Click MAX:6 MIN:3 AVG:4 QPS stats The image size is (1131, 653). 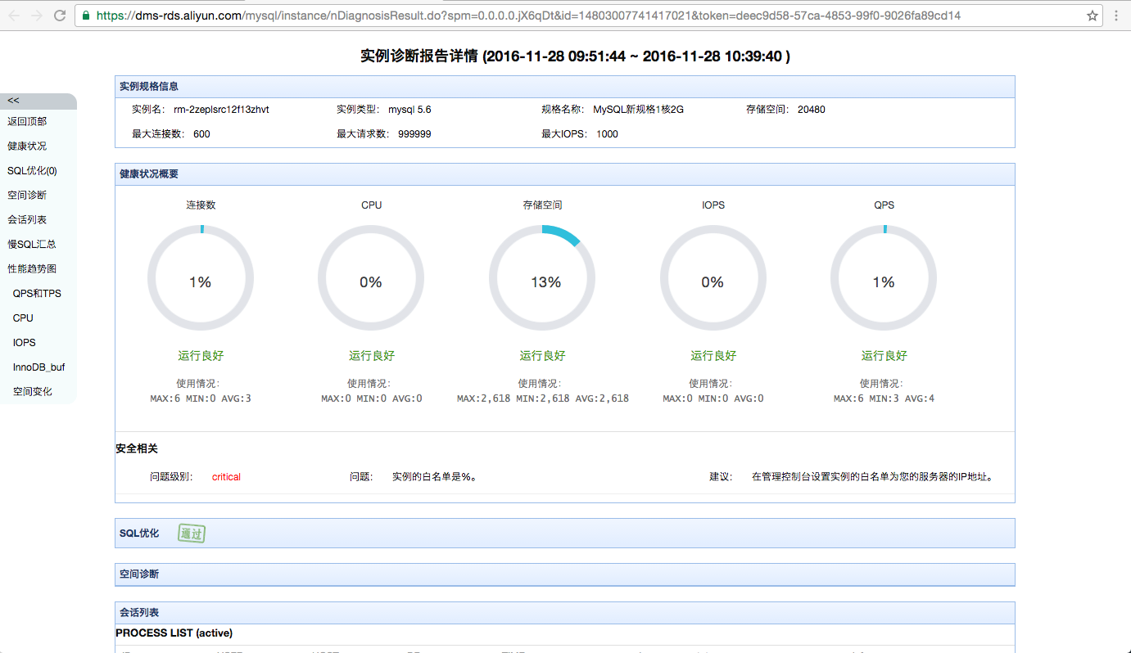884,399
